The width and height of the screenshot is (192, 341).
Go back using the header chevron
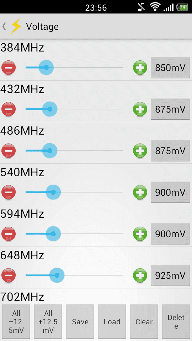click(x=4, y=26)
